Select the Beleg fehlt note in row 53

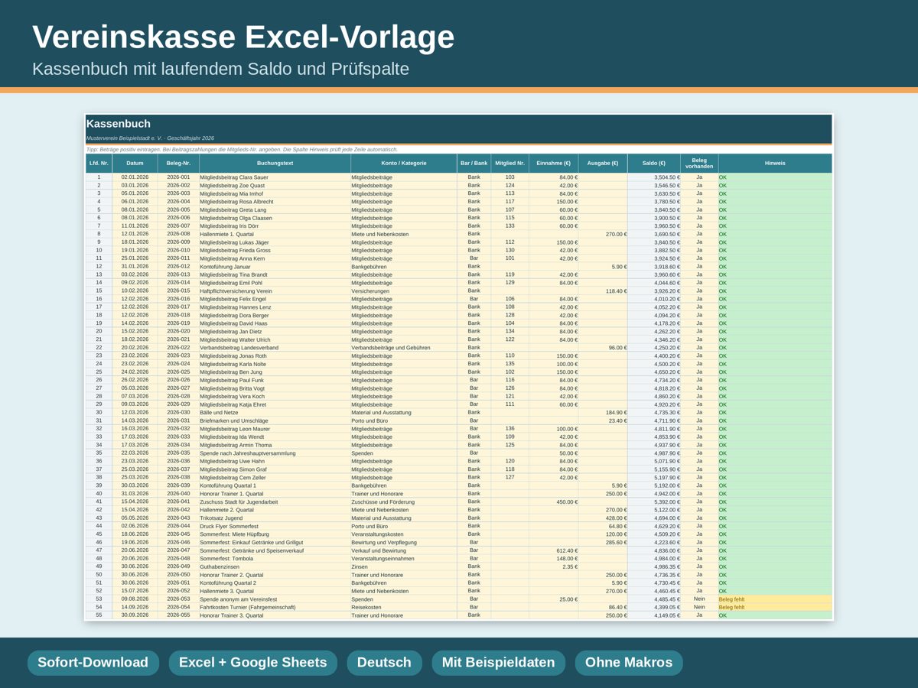click(775, 599)
